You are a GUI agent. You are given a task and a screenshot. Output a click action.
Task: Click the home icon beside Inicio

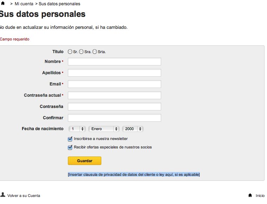[x=250, y=195]
